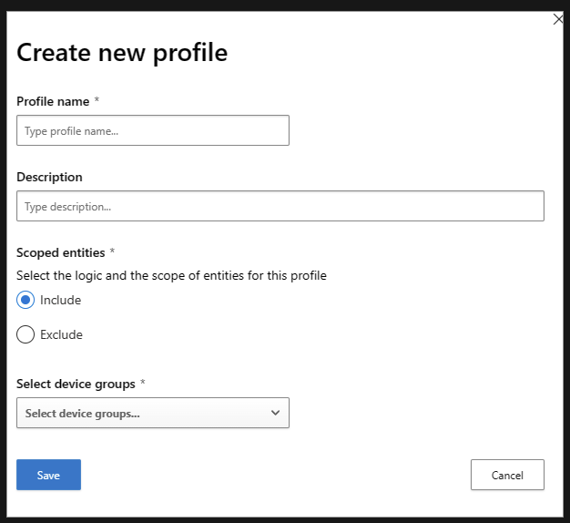Click the "Select device groups" field label
Image resolution: width=570 pixels, height=523 pixels.
(x=75, y=384)
